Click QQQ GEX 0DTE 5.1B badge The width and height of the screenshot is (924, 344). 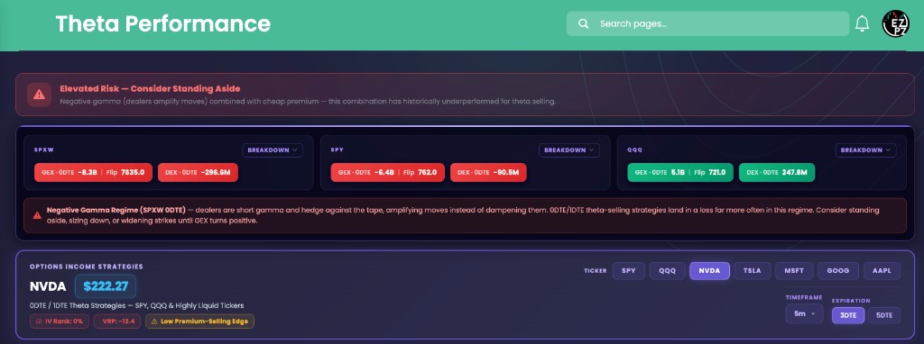(x=680, y=172)
